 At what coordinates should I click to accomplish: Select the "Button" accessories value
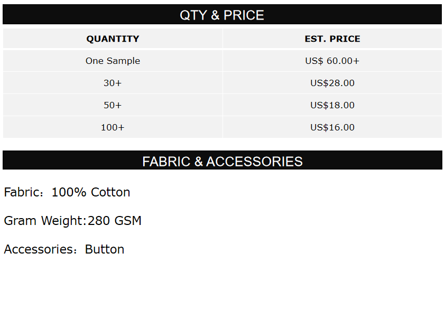click(x=105, y=249)
